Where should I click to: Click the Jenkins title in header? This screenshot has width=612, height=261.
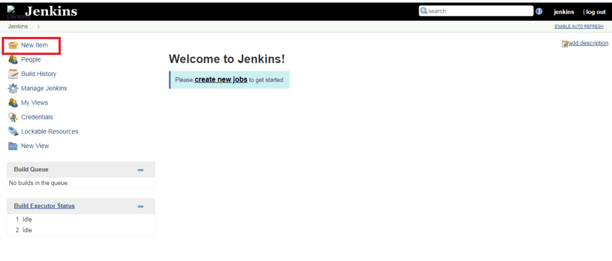tap(51, 11)
